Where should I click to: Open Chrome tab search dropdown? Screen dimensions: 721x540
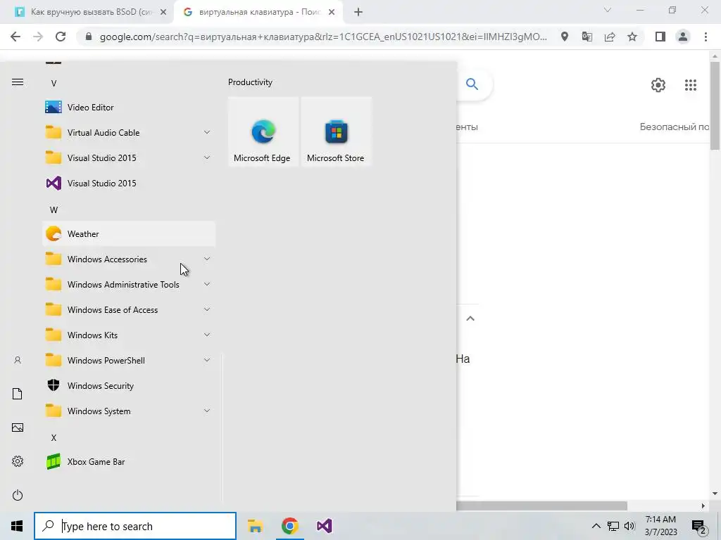pos(608,10)
